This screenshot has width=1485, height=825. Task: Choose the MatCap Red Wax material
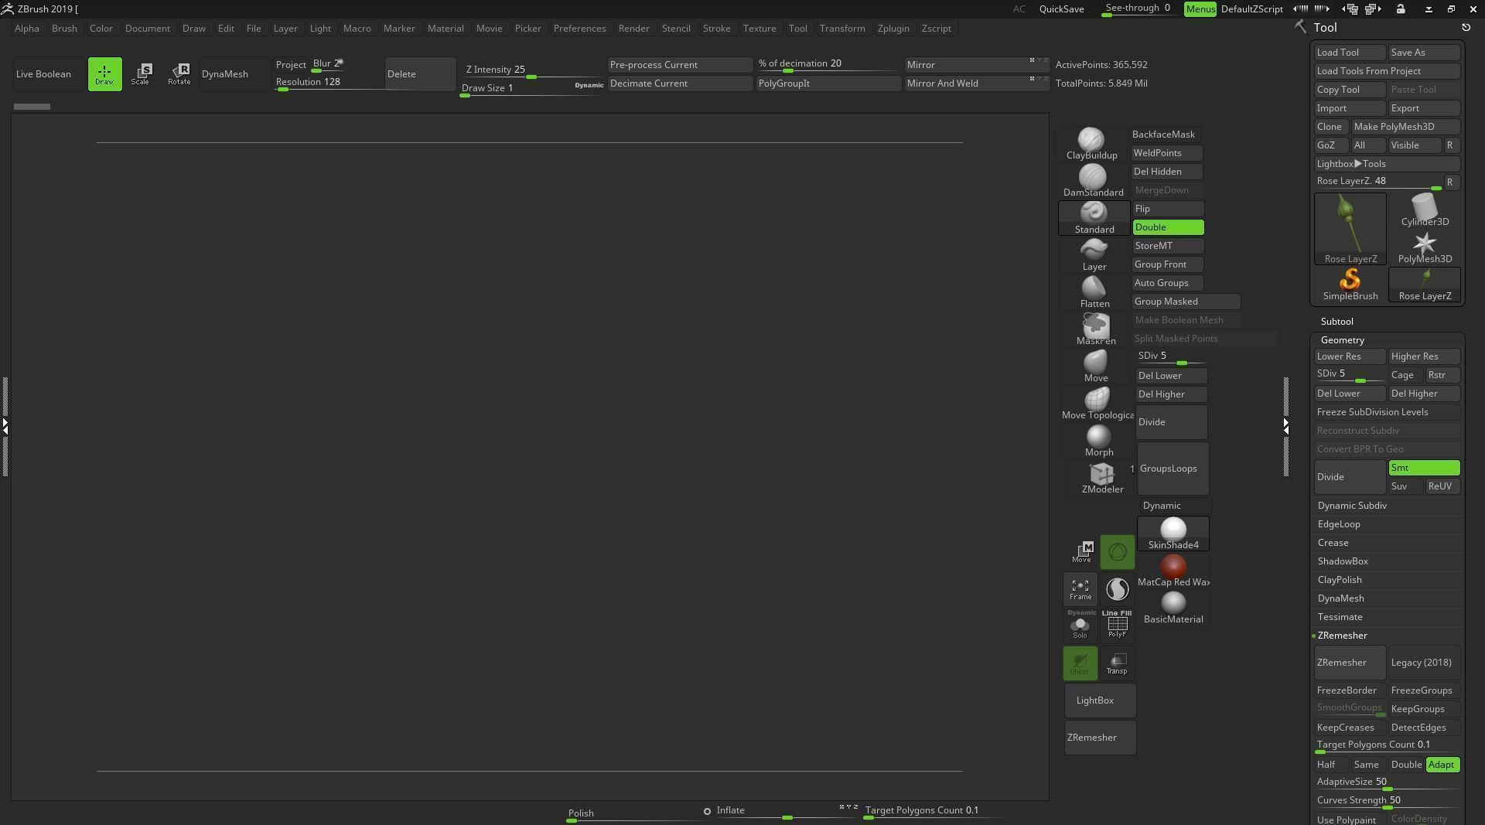pos(1173,571)
